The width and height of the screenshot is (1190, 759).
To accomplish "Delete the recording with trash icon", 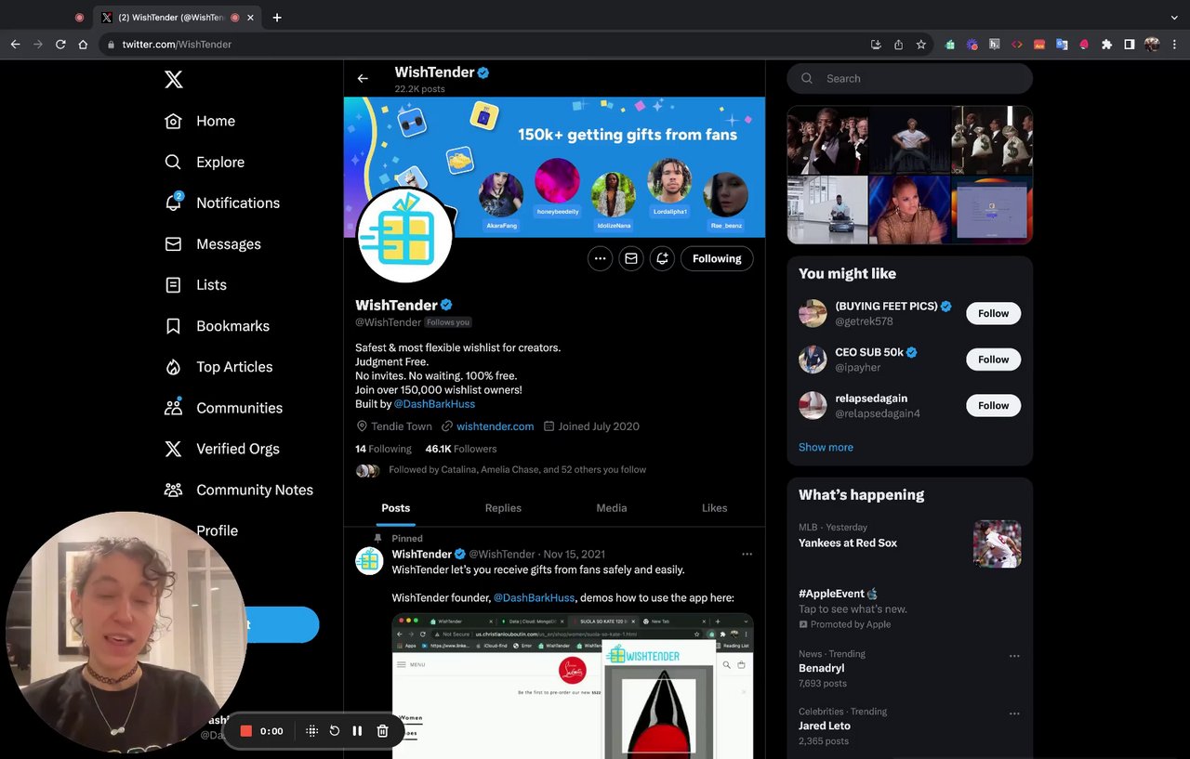I will click(x=382, y=731).
